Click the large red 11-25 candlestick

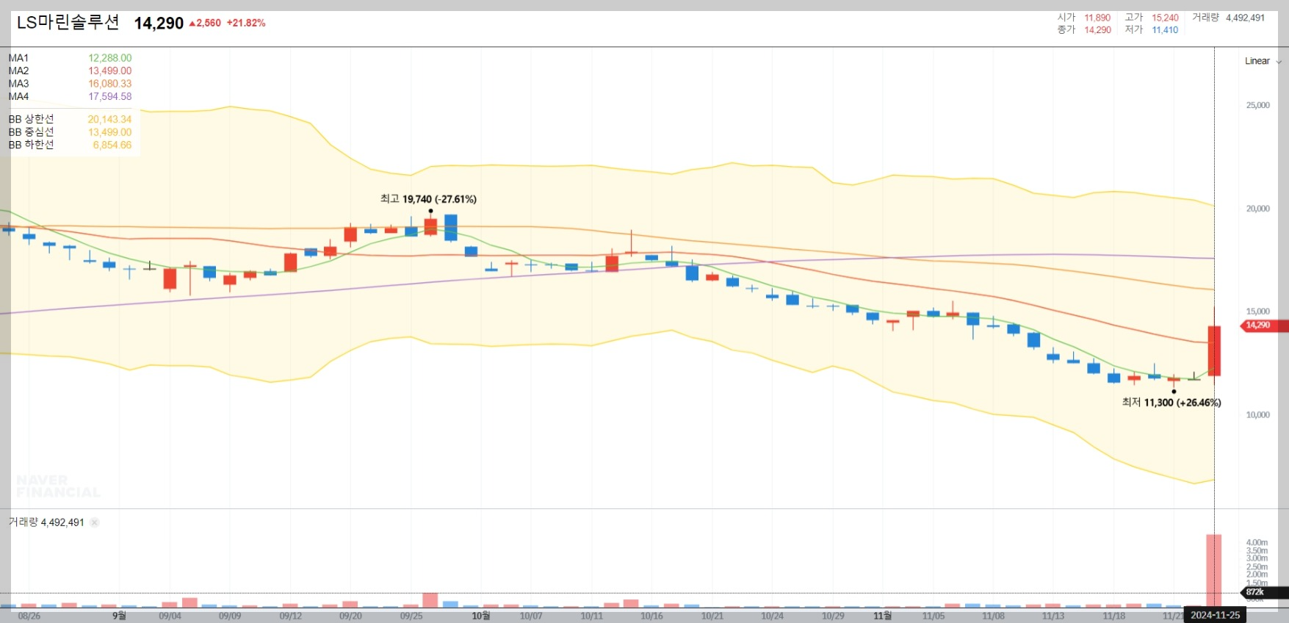coord(1214,350)
